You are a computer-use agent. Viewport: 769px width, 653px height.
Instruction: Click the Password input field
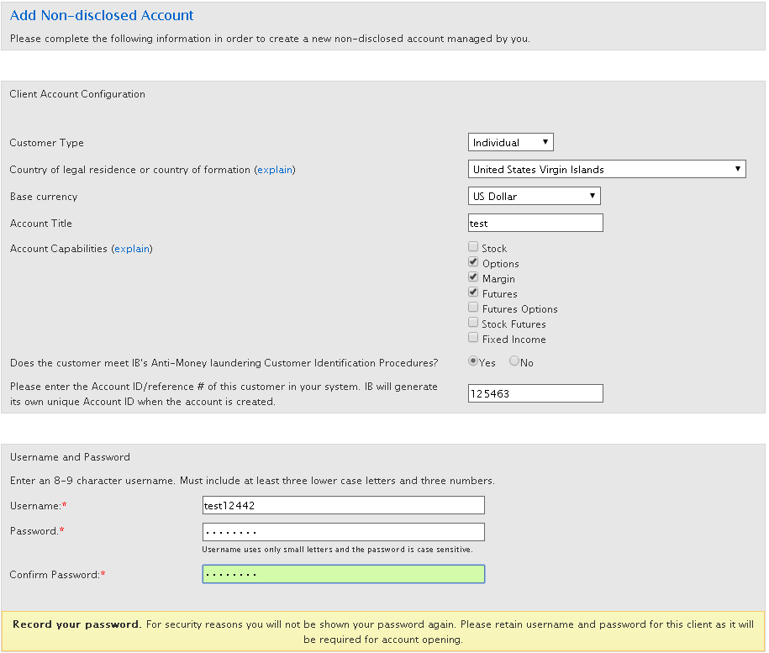point(343,532)
